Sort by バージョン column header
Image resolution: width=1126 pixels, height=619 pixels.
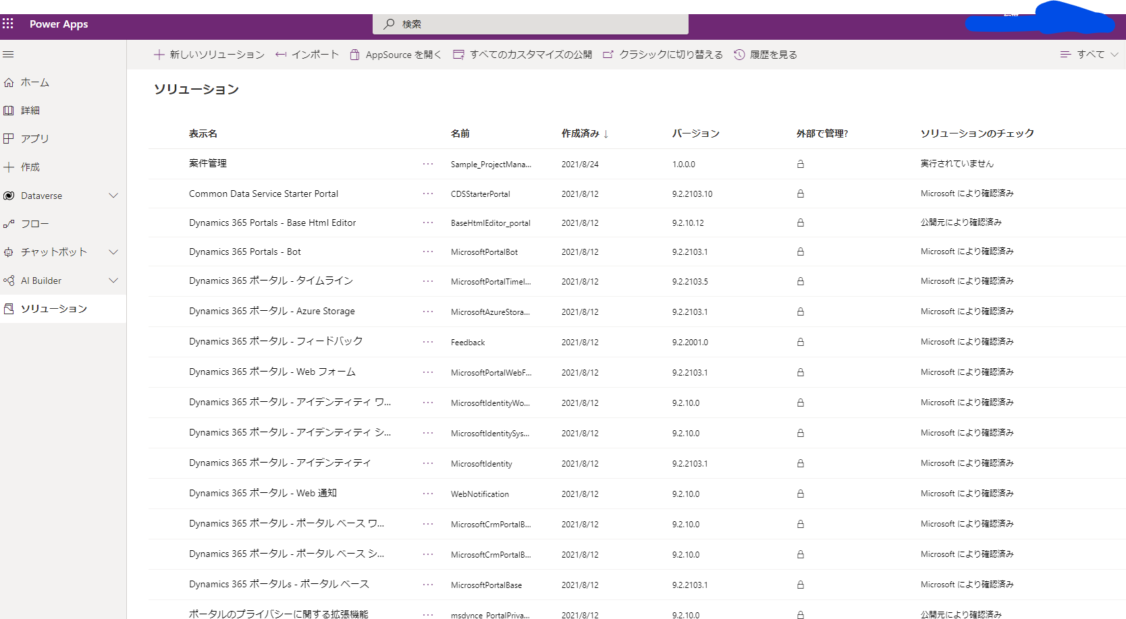point(696,134)
